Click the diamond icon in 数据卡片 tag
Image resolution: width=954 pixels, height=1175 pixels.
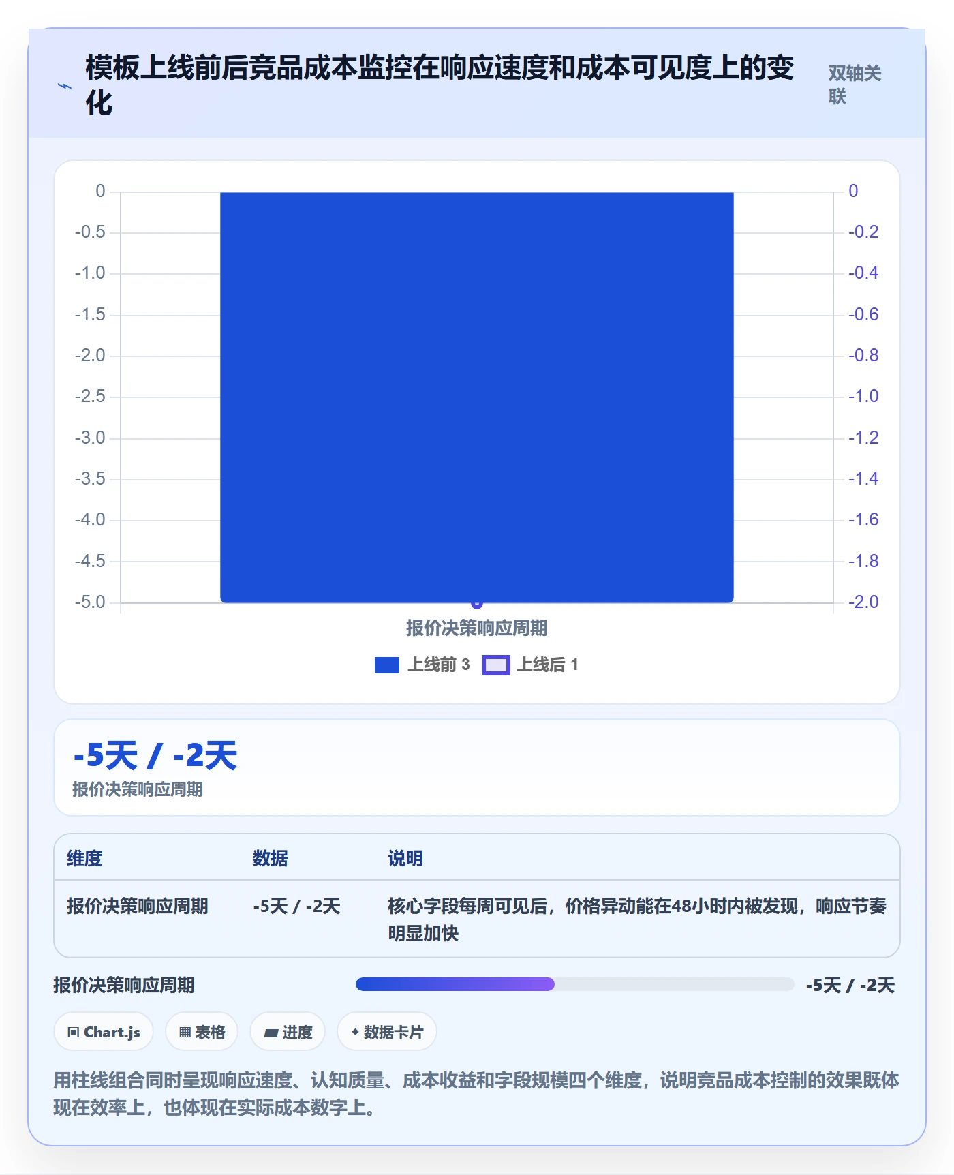click(355, 1033)
